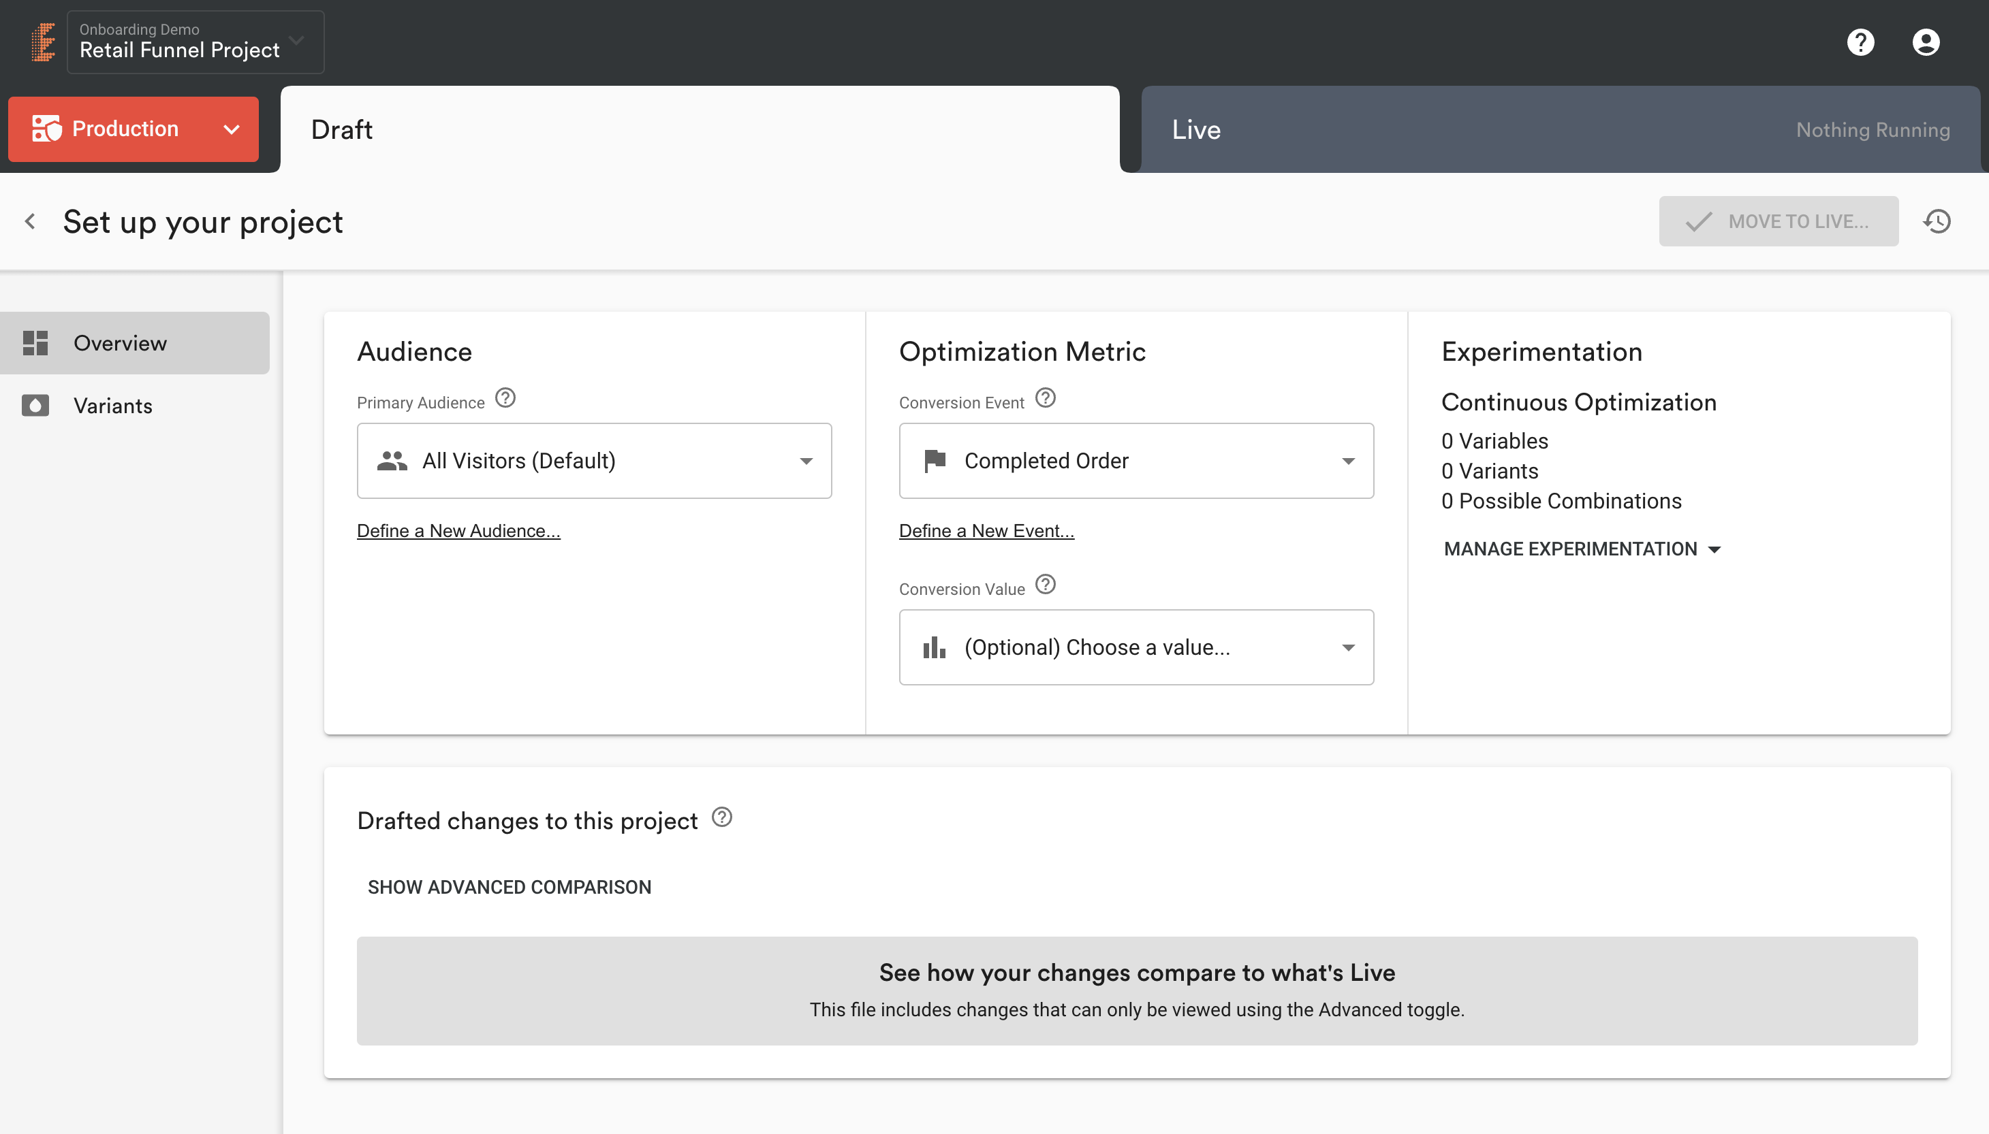The height and width of the screenshot is (1134, 1989).
Task: Click Define a New Audience link
Action: click(x=458, y=530)
